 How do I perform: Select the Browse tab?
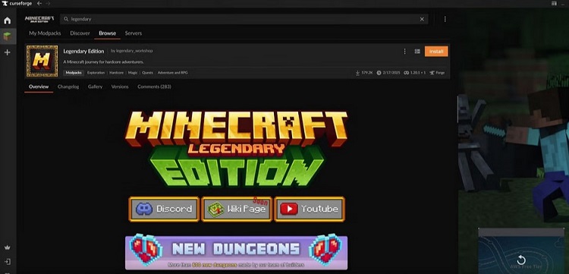(x=108, y=33)
